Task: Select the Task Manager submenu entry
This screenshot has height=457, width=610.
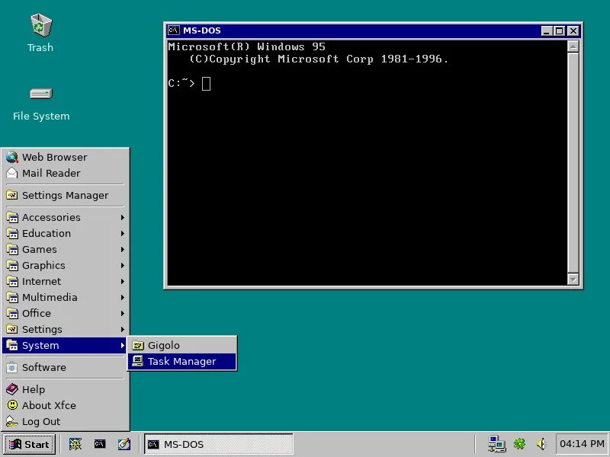Action: tap(181, 361)
